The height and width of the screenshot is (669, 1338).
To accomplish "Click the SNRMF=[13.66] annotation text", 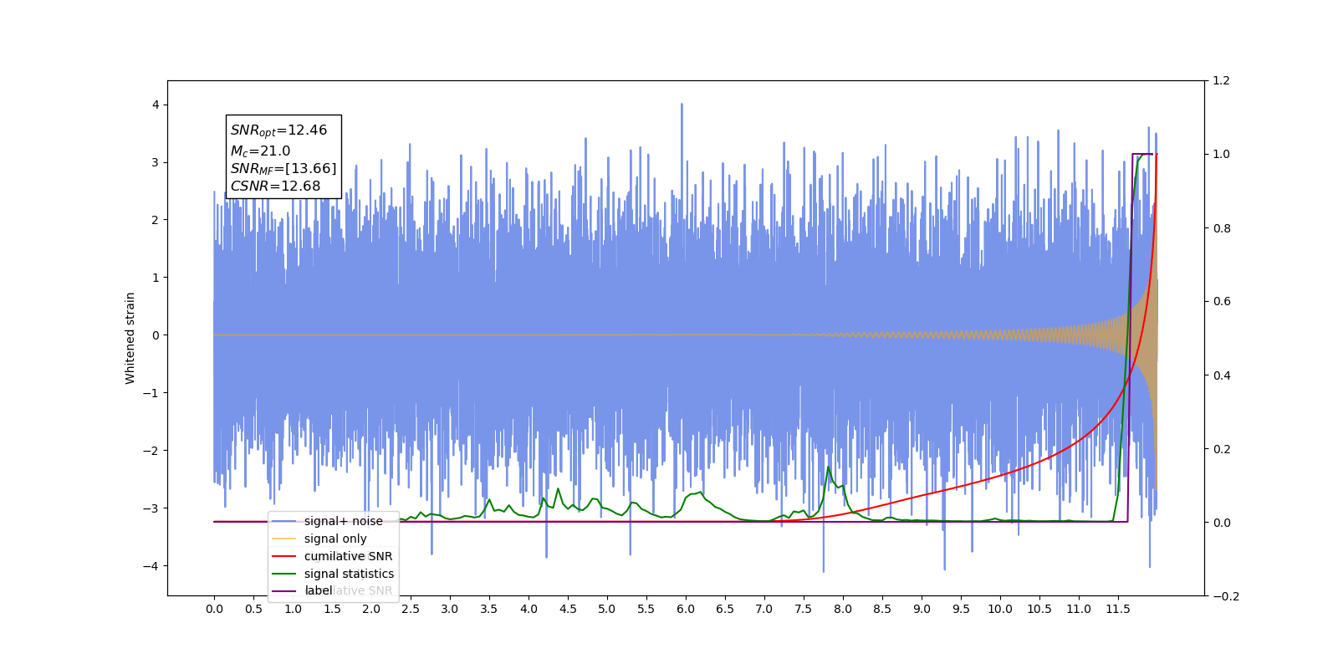I will [x=283, y=169].
